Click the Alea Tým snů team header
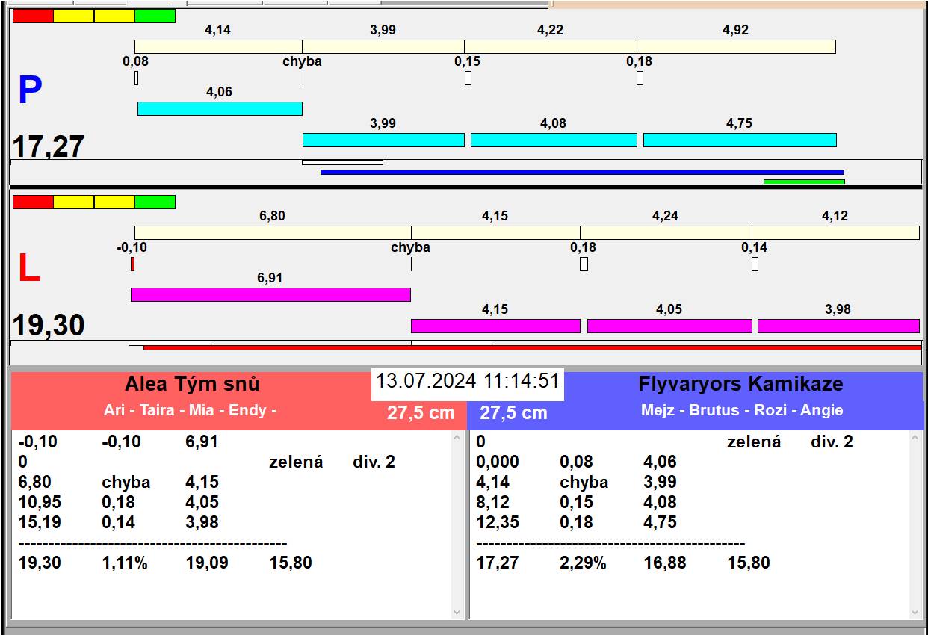This screenshot has height=635, width=928. point(192,384)
